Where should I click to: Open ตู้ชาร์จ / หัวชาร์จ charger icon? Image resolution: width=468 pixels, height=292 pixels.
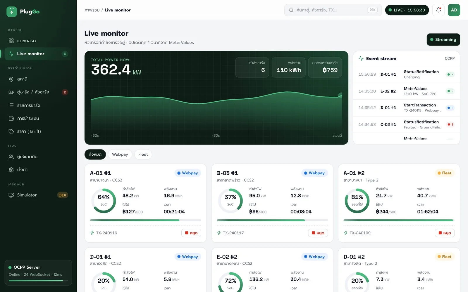pos(11,92)
